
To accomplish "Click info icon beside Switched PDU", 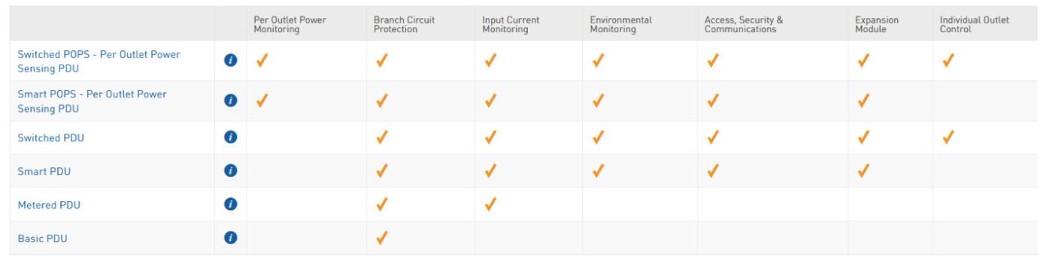I will tap(231, 137).
